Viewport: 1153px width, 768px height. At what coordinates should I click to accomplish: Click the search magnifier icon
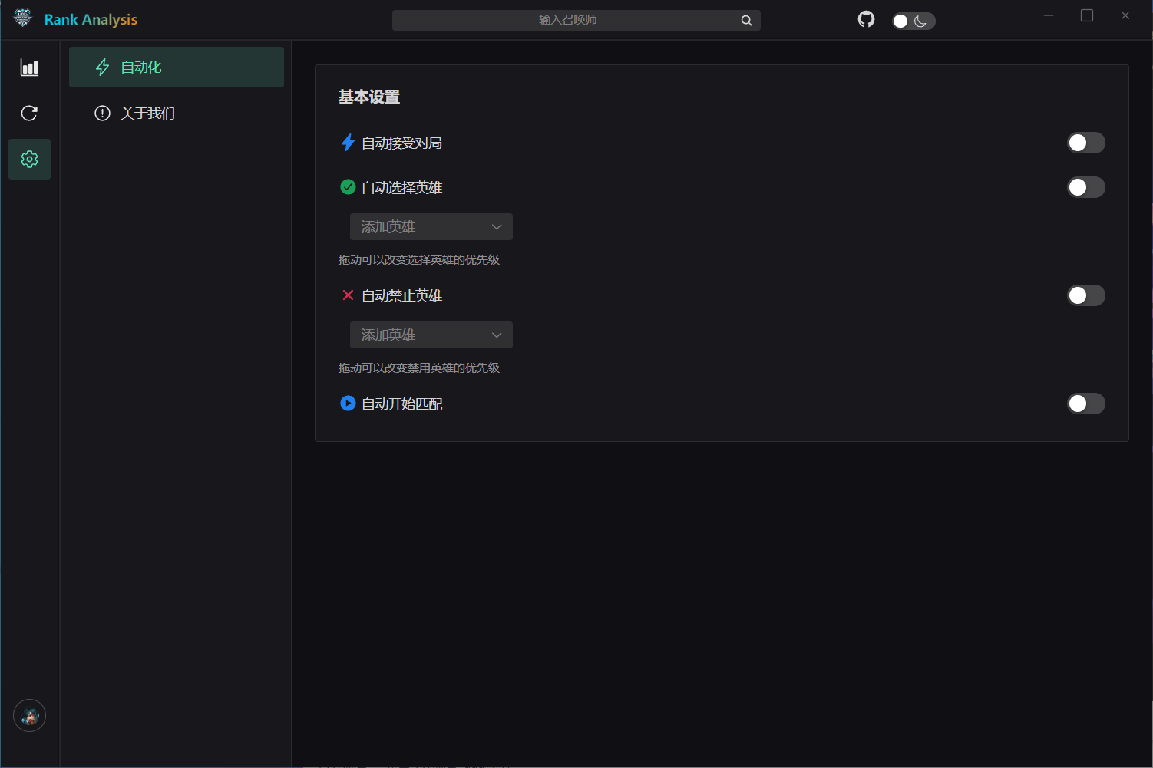(x=746, y=21)
